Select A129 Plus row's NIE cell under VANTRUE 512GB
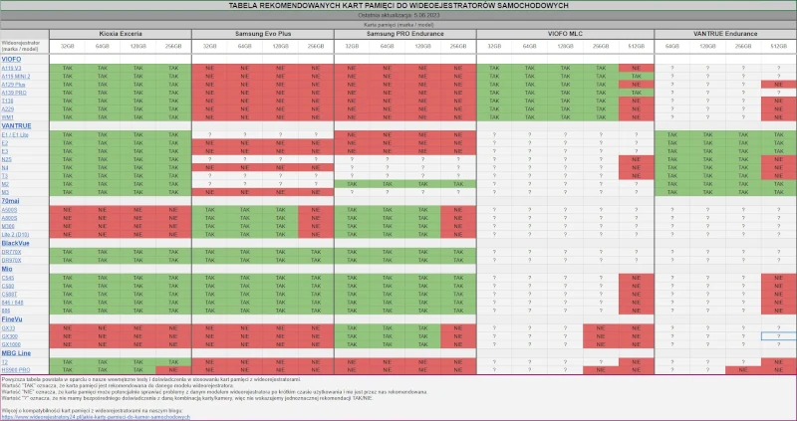 coord(779,85)
